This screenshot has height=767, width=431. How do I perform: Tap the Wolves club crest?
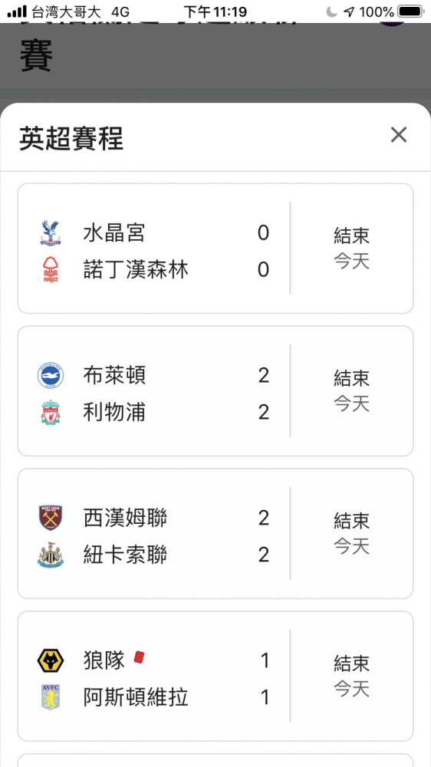pyautogui.click(x=51, y=660)
